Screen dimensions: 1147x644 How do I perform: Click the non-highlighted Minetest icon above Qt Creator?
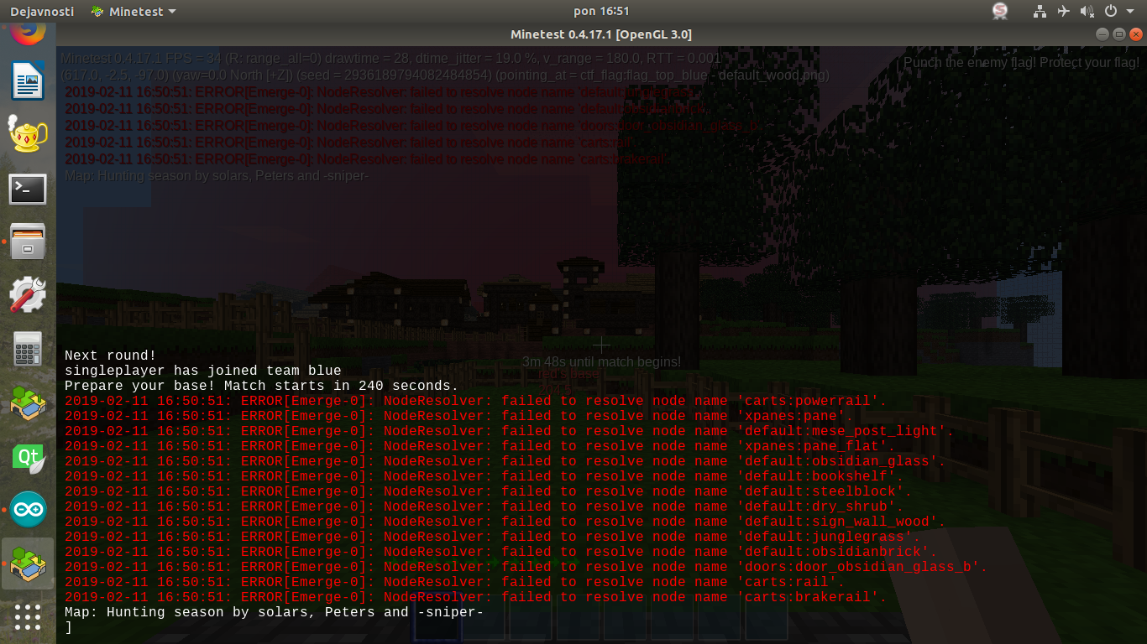pyautogui.click(x=28, y=402)
